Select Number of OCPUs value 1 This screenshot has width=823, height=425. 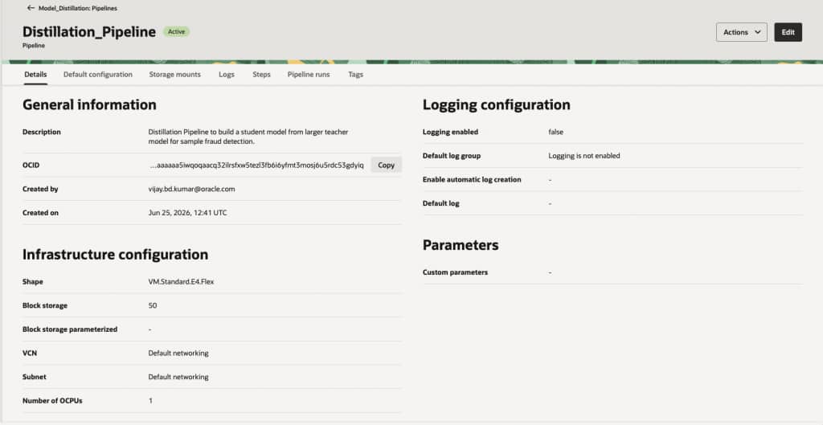click(150, 401)
